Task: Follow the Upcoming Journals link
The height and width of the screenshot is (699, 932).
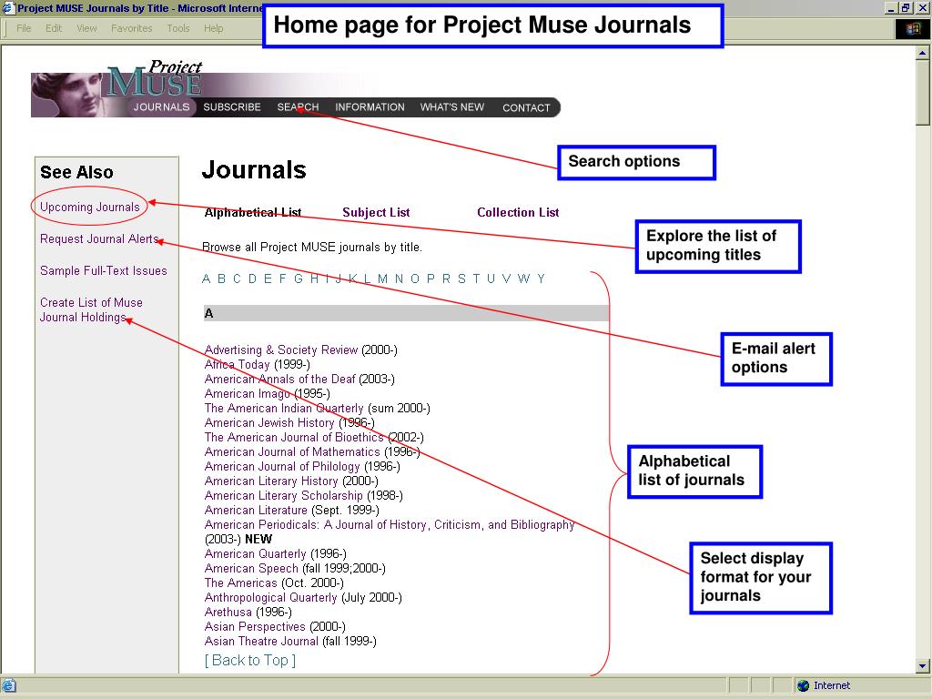Action: [90, 207]
